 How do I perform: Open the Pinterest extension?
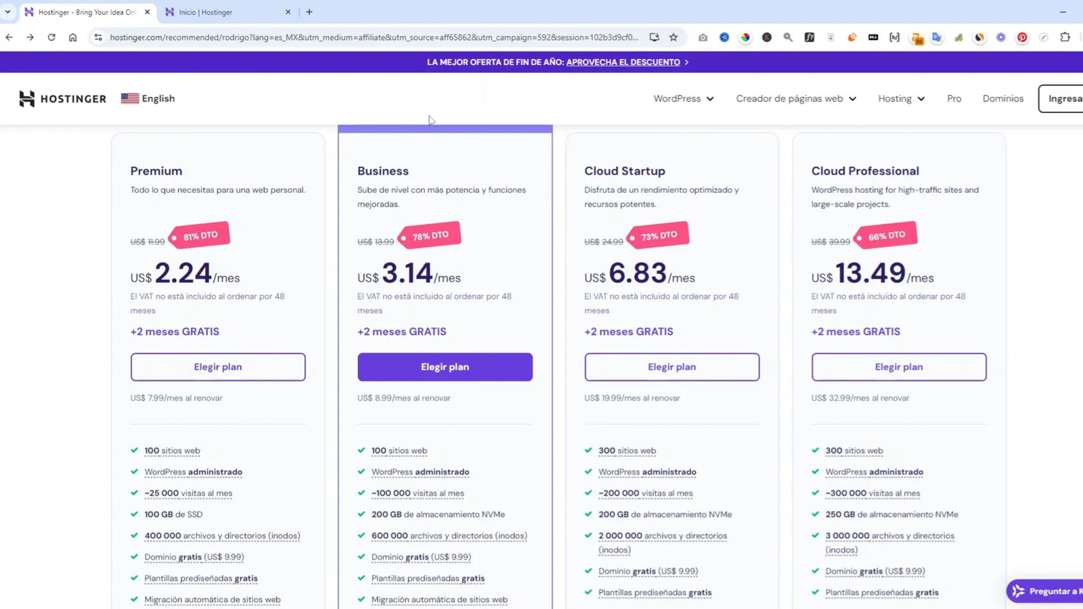coord(1022,37)
